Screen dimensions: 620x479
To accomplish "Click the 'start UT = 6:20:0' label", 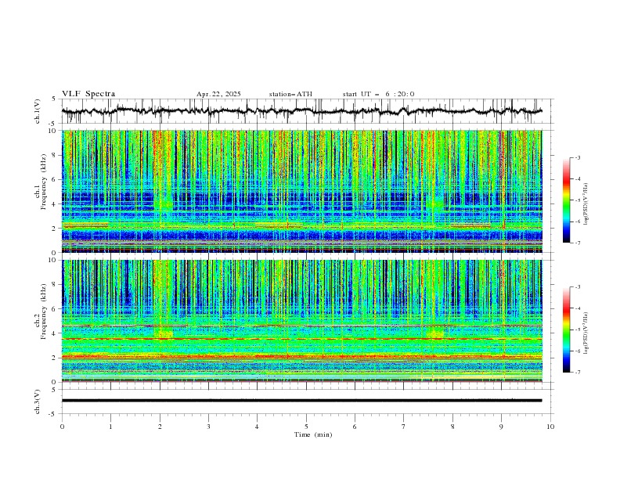I will pyautogui.click(x=378, y=94).
